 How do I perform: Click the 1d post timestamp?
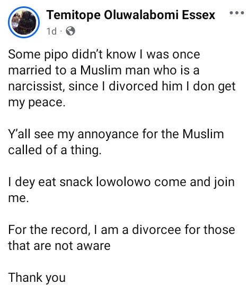pyautogui.click(x=51, y=31)
